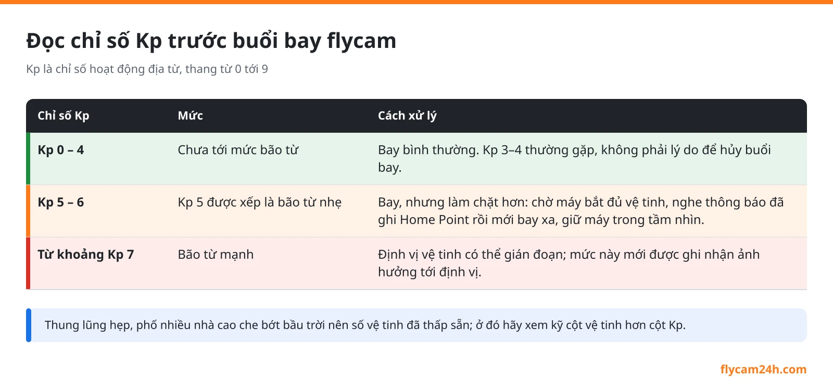The height and width of the screenshot is (389, 833).
Task: Click the 'Chỉ số Kp' column header
Action: coord(64,116)
